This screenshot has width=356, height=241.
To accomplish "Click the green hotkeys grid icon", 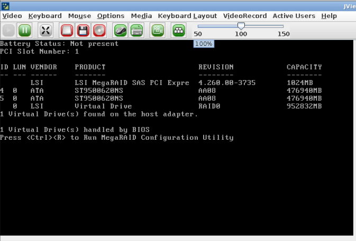I will point(179,30).
